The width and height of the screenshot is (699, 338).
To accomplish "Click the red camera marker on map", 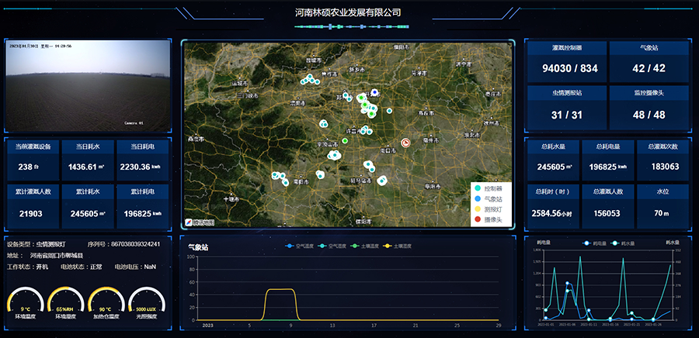I will point(405,142).
